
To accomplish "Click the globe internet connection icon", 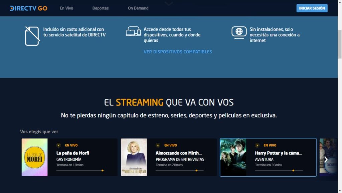I will click(x=239, y=32).
